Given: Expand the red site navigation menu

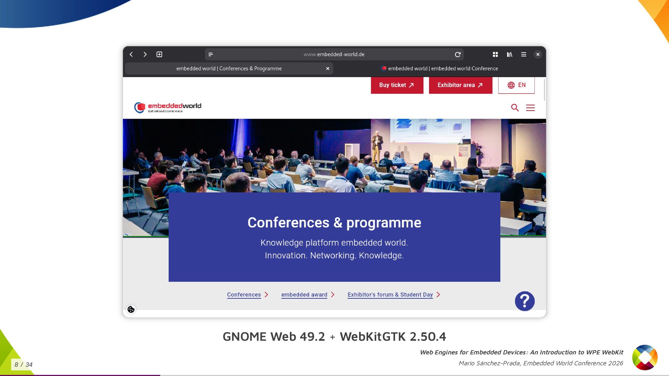Looking at the screenshot, I should coord(530,108).
